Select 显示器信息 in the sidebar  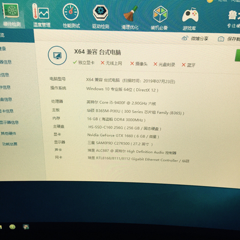[9, 122]
